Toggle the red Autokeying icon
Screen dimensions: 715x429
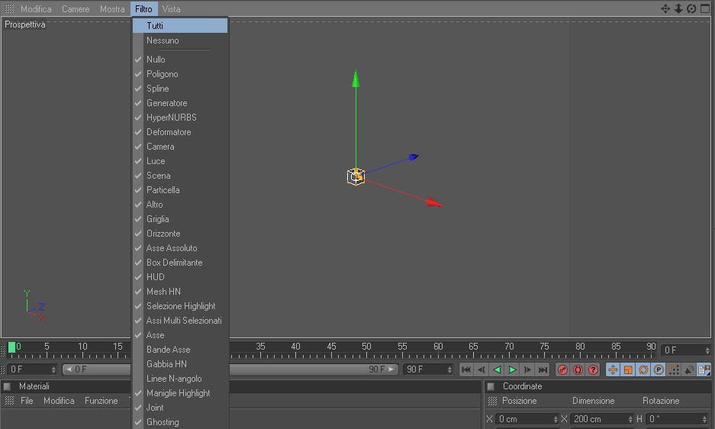578,369
